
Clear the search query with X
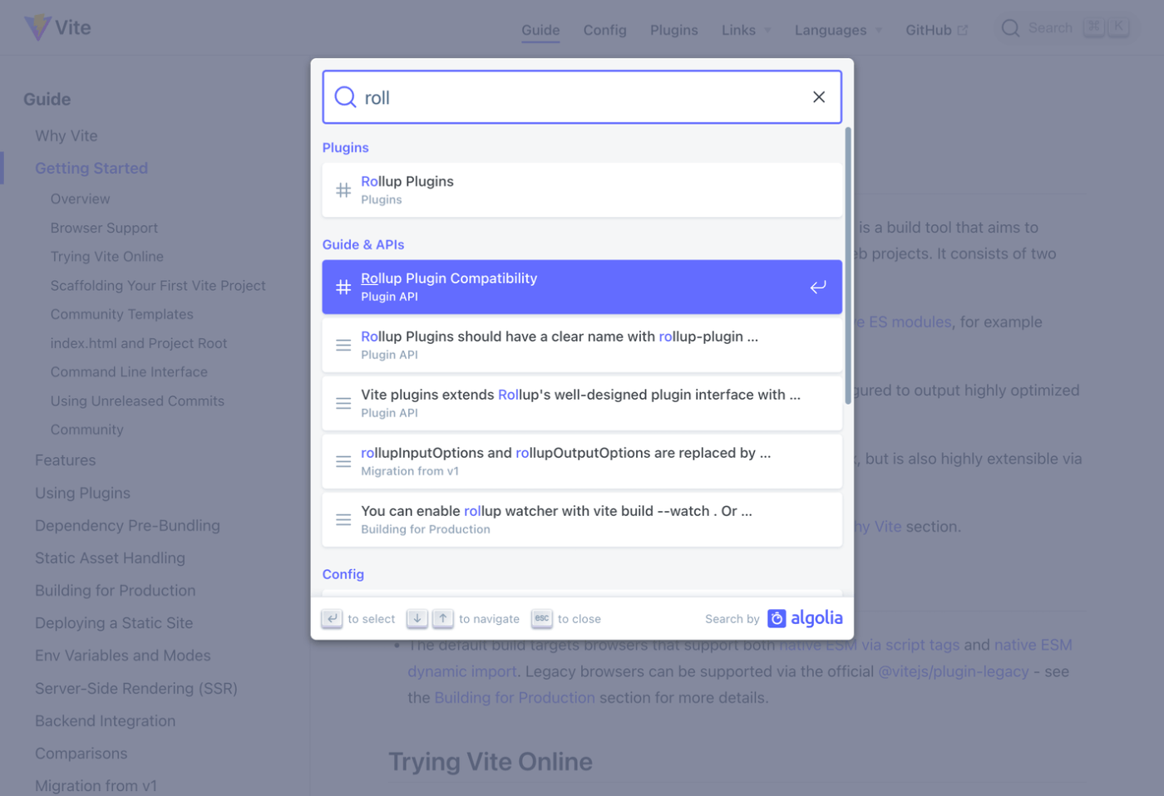(819, 97)
